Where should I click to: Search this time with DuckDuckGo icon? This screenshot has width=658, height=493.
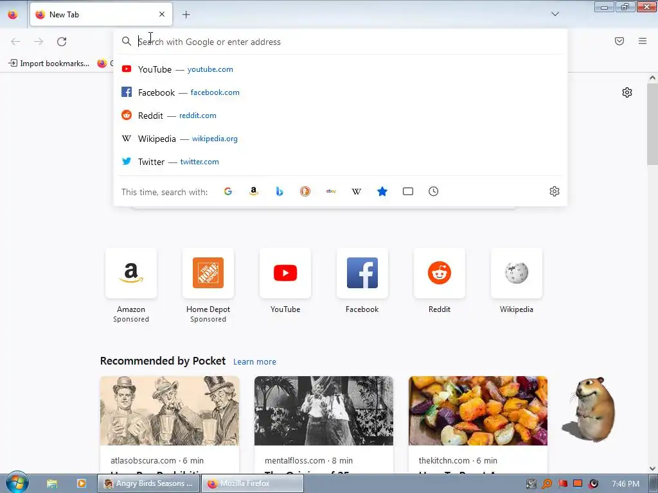pos(305,191)
